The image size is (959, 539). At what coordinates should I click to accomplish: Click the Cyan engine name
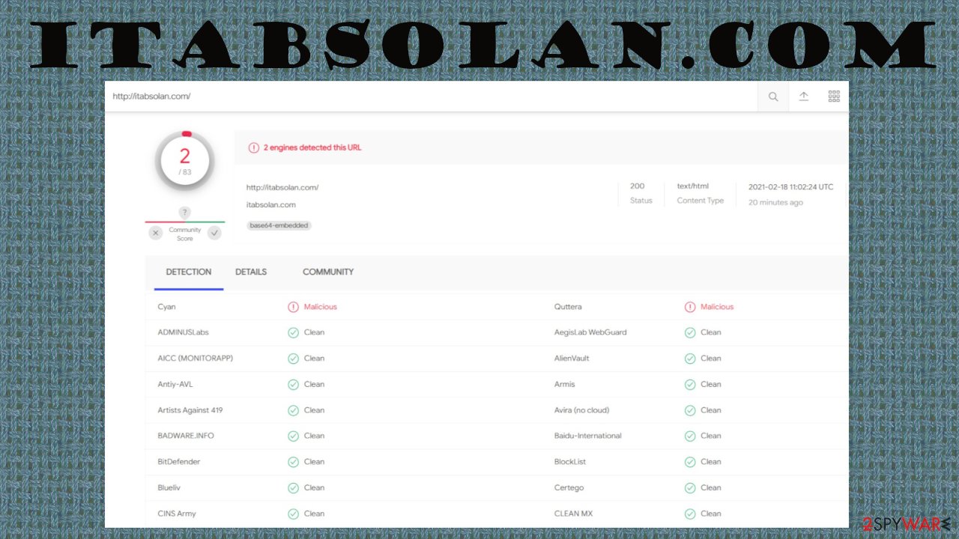(167, 307)
